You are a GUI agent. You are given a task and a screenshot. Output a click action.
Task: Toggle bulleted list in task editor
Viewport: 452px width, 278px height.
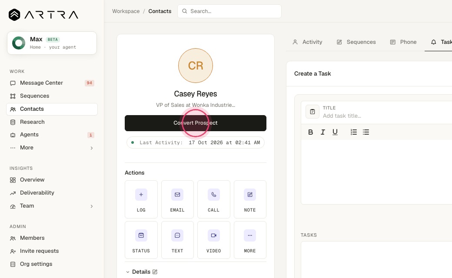click(366, 132)
